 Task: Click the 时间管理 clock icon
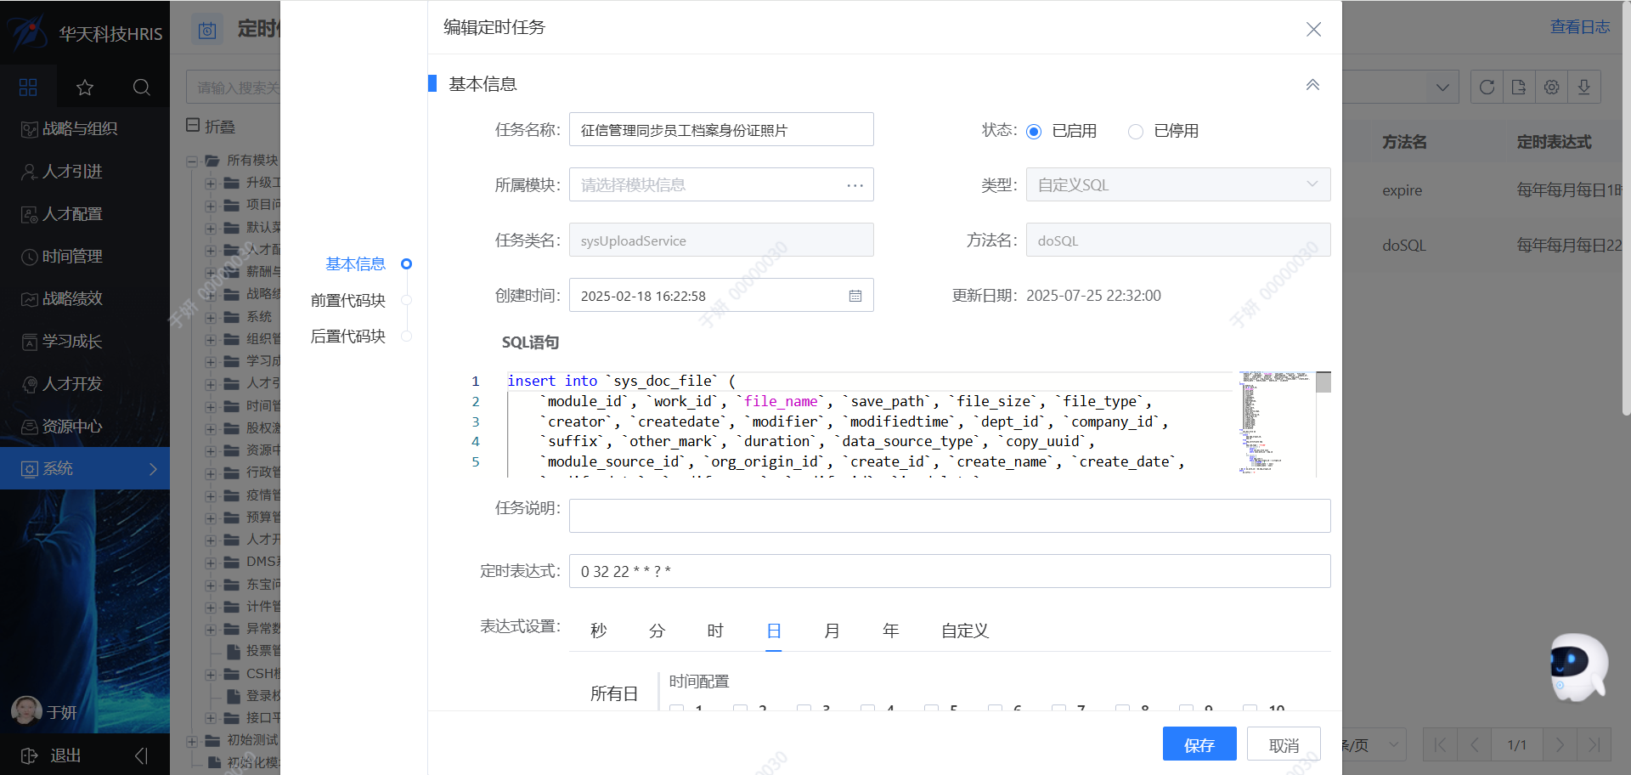28,256
